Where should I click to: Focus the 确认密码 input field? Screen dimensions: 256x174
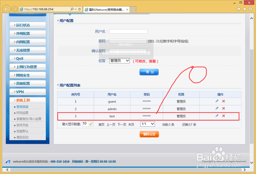point(128,51)
